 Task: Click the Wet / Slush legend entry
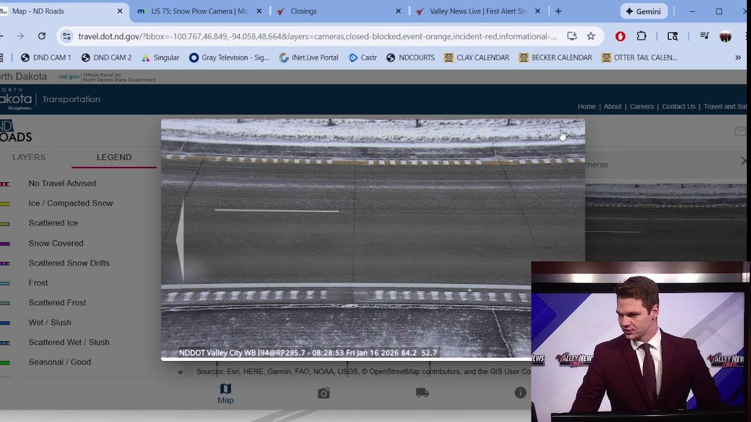coord(50,322)
